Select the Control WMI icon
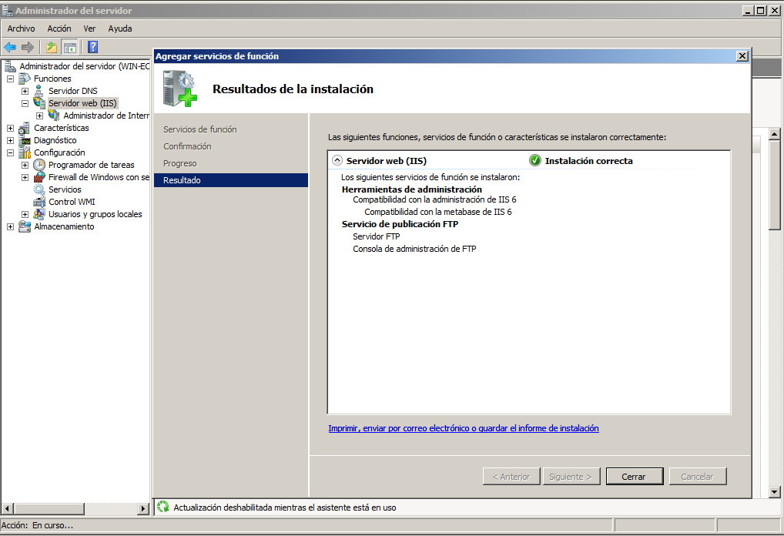 click(39, 202)
